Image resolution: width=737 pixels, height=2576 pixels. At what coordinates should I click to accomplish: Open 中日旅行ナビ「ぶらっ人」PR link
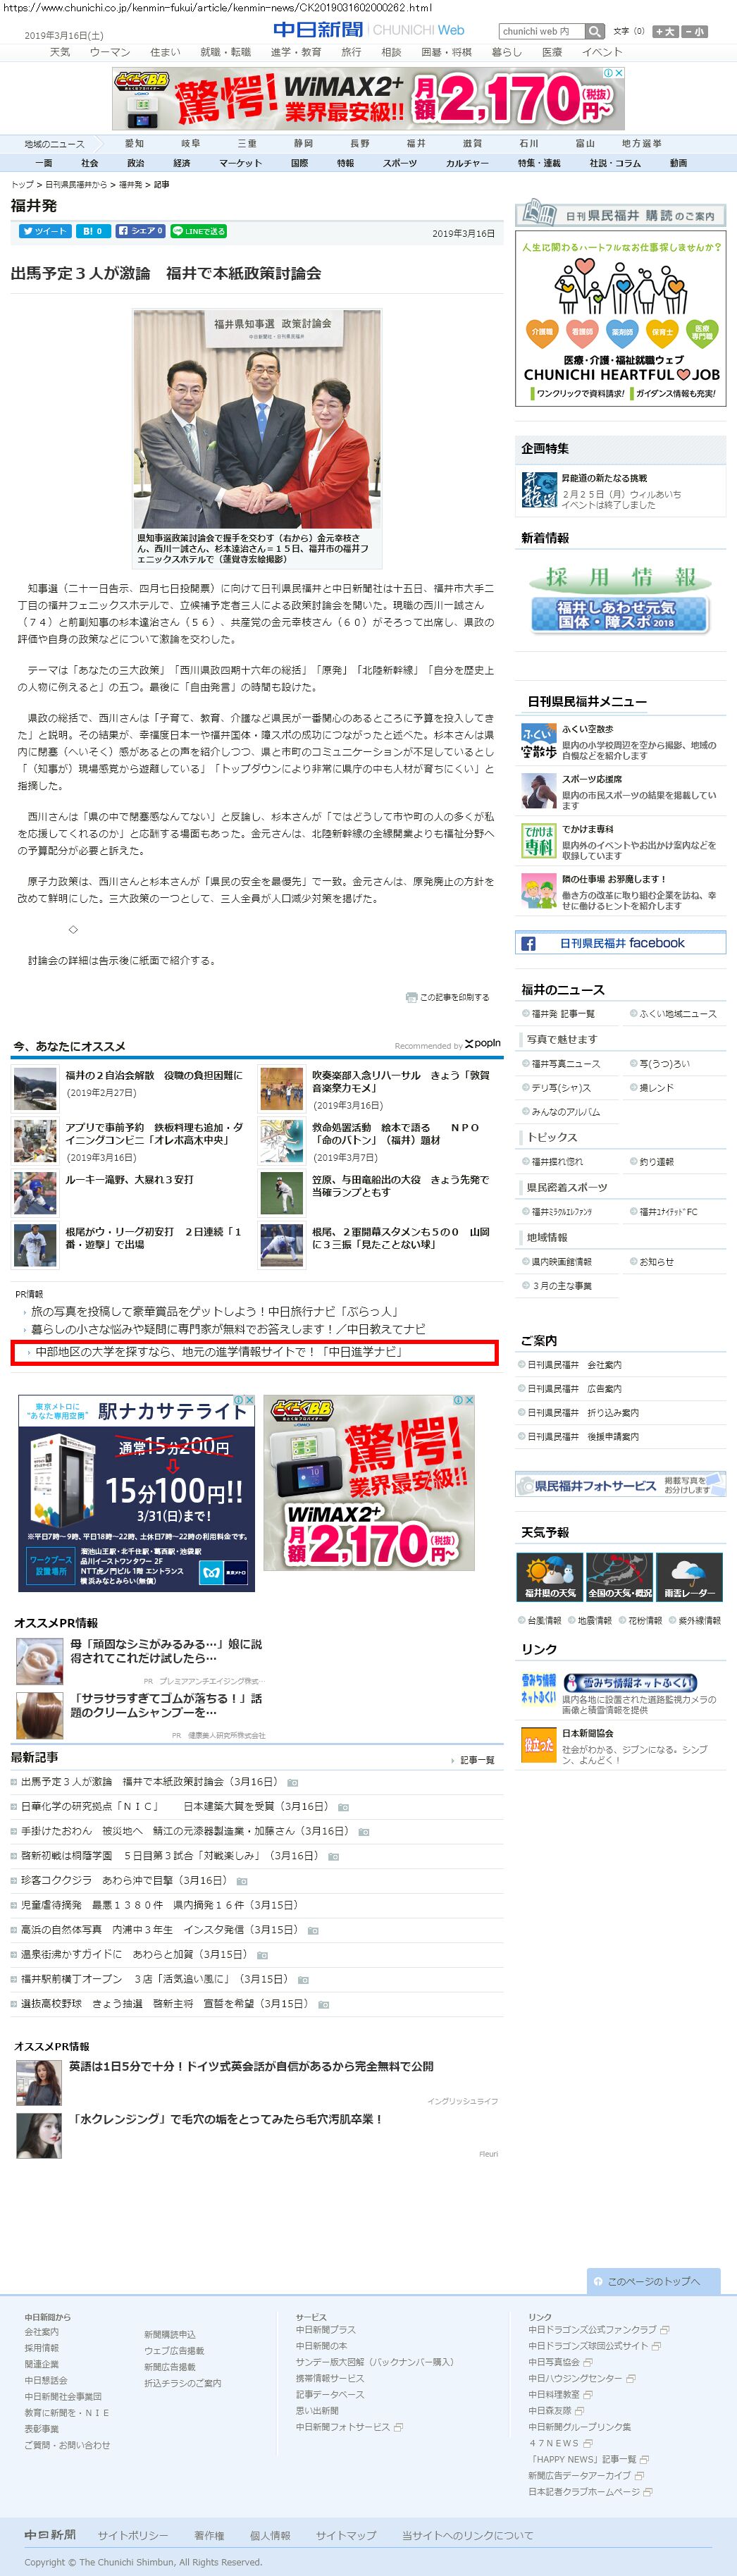click(215, 1311)
